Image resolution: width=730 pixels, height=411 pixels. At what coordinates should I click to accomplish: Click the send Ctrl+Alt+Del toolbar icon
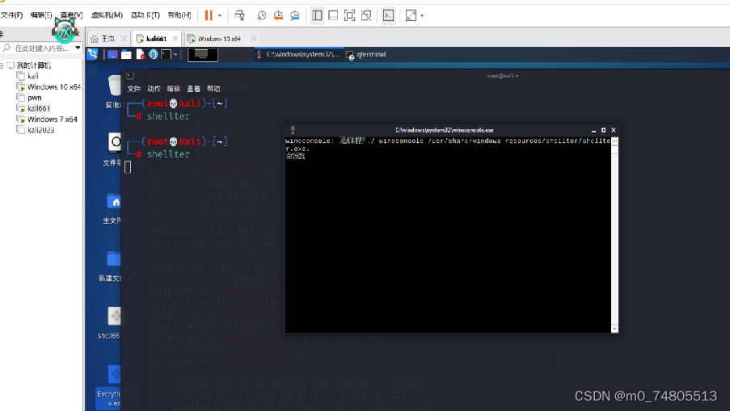(x=240, y=15)
